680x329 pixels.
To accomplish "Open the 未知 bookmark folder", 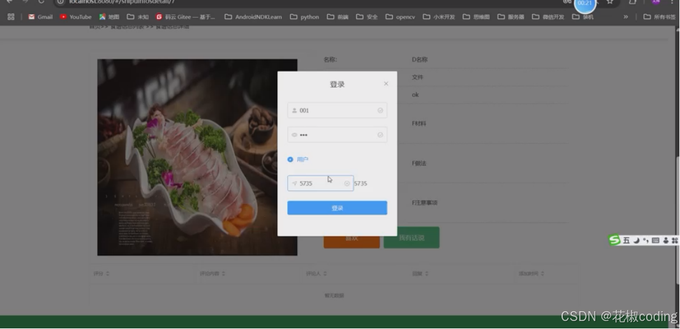I will (138, 17).
